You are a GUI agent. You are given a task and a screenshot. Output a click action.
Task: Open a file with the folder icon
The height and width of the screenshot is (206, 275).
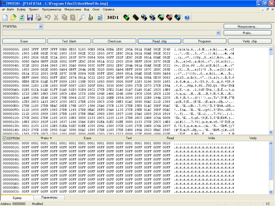click(13, 18)
